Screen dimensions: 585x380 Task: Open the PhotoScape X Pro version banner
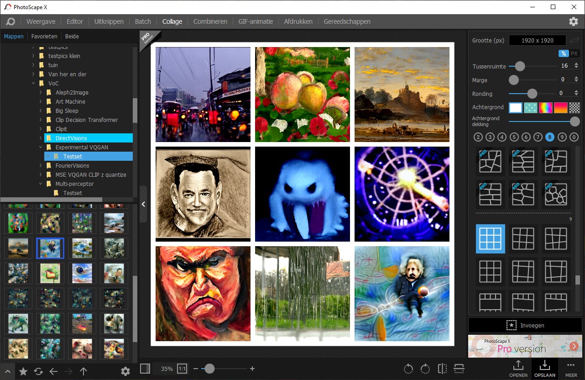[x=524, y=347]
